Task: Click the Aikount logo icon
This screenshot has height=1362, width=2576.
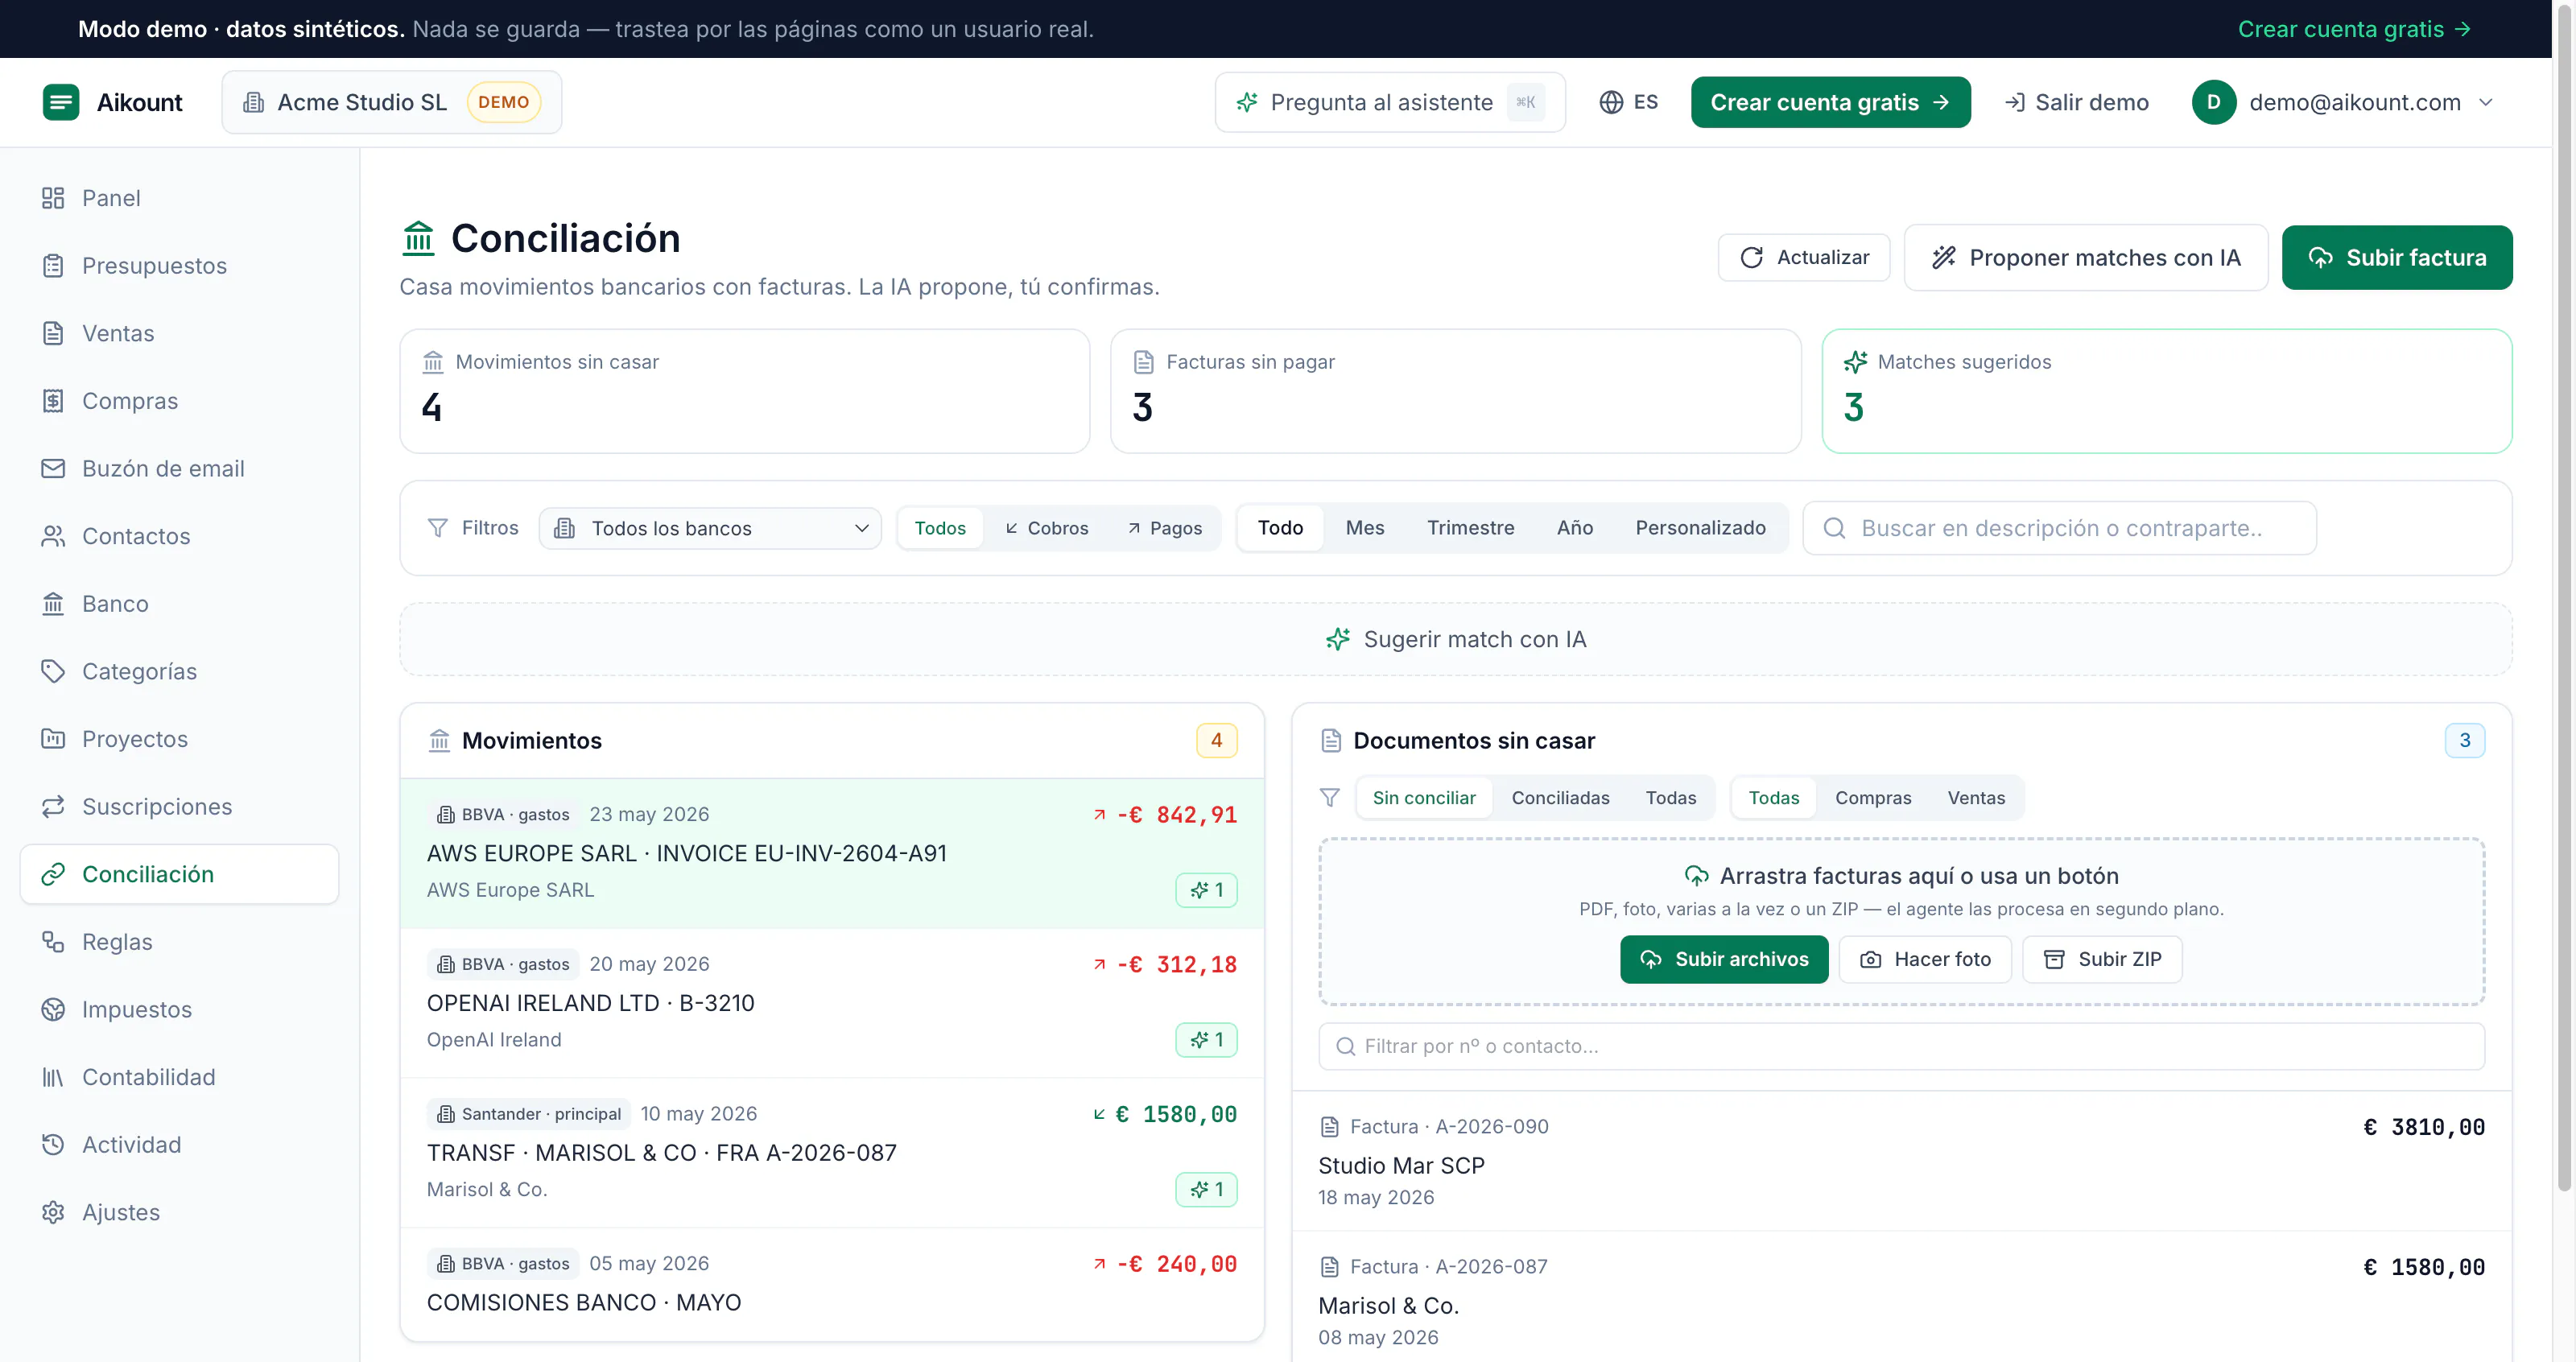Action: (x=61, y=102)
